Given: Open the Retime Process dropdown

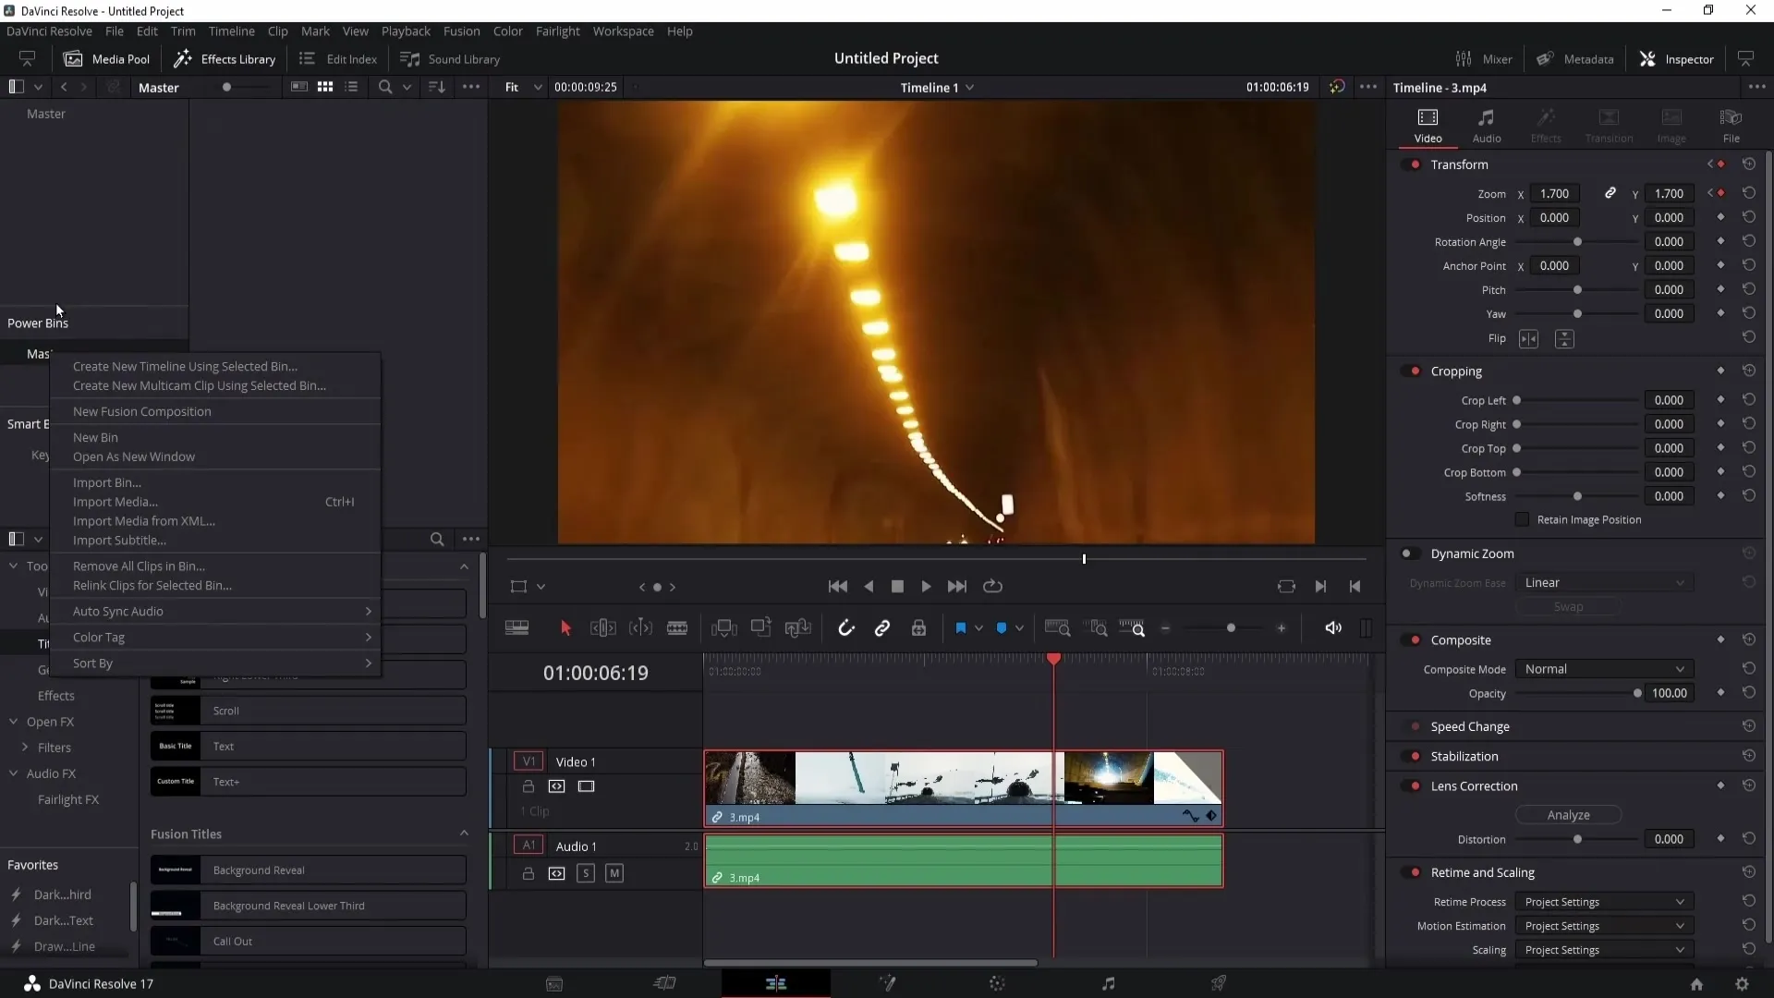Looking at the screenshot, I should [x=1604, y=902].
